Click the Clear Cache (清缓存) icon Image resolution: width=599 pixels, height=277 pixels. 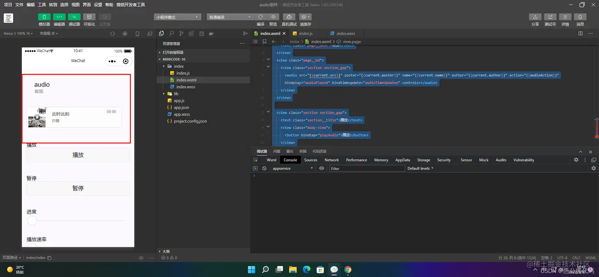[x=305, y=17]
